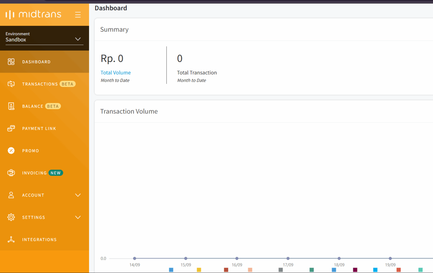The image size is (433, 273).
Task: Open the Balance section icon
Action: tap(11, 106)
